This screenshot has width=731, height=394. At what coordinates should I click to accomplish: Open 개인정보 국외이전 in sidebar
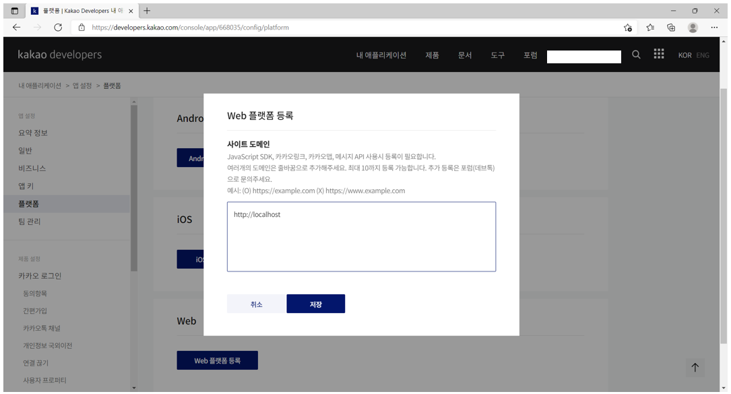click(48, 346)
